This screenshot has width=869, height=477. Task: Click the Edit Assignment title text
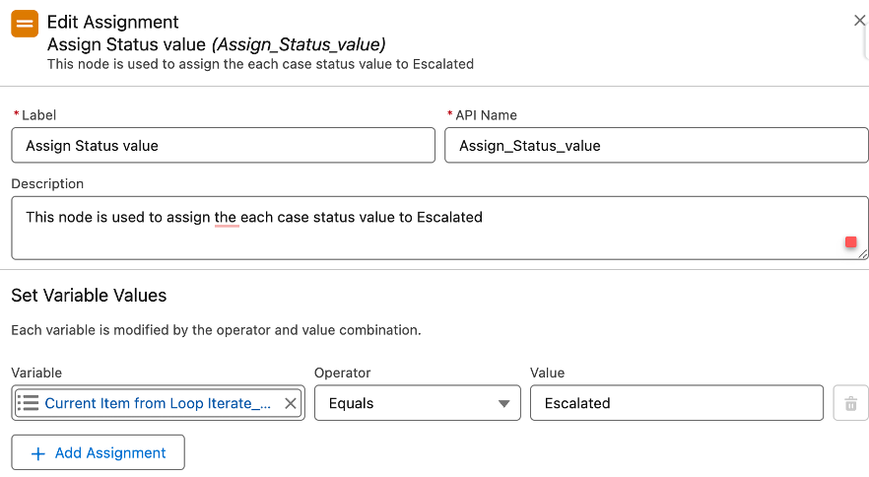pyautogui.click(x=112, y=23)
